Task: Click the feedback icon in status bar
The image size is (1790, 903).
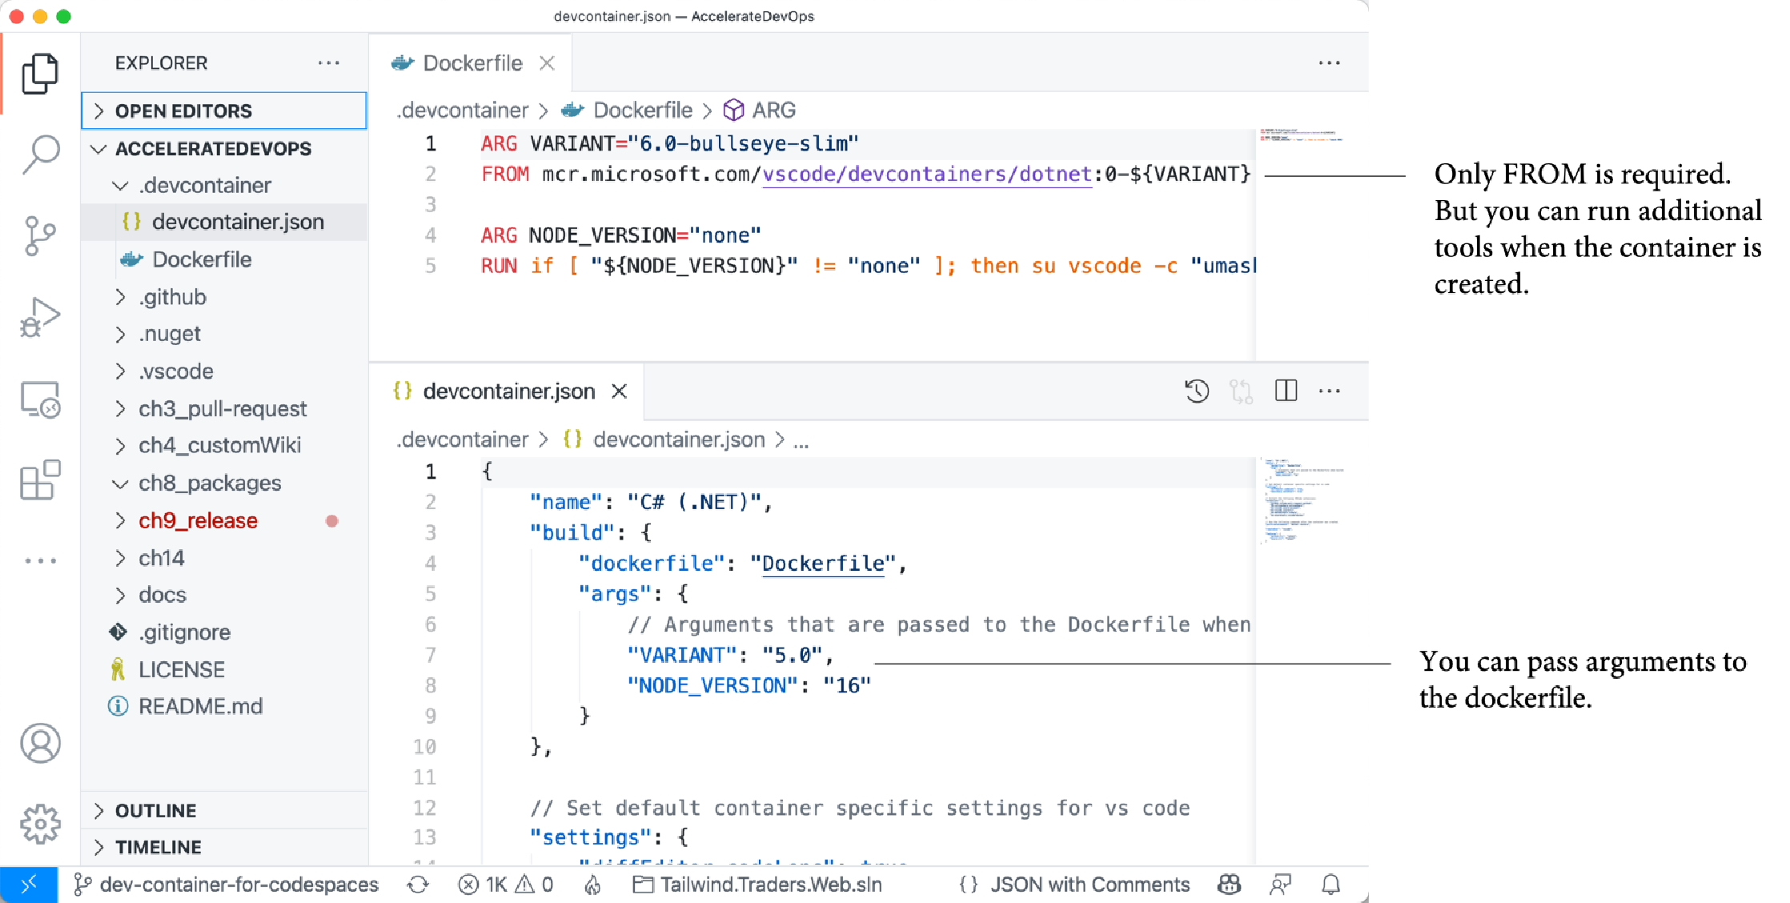Action: point(1280,885)
